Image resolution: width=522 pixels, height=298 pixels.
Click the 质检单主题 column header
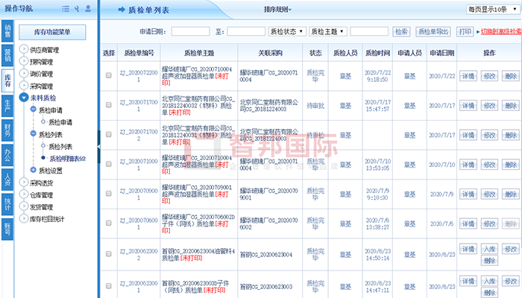pyautogui.click(x=199, y=53)
